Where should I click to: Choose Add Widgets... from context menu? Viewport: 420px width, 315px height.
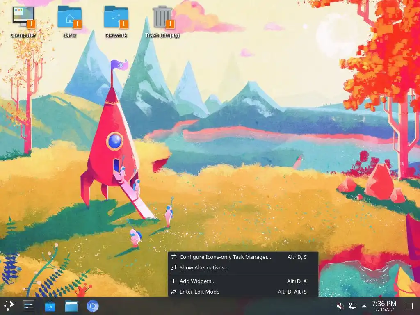pyautogui.click(x=243, y=281)
